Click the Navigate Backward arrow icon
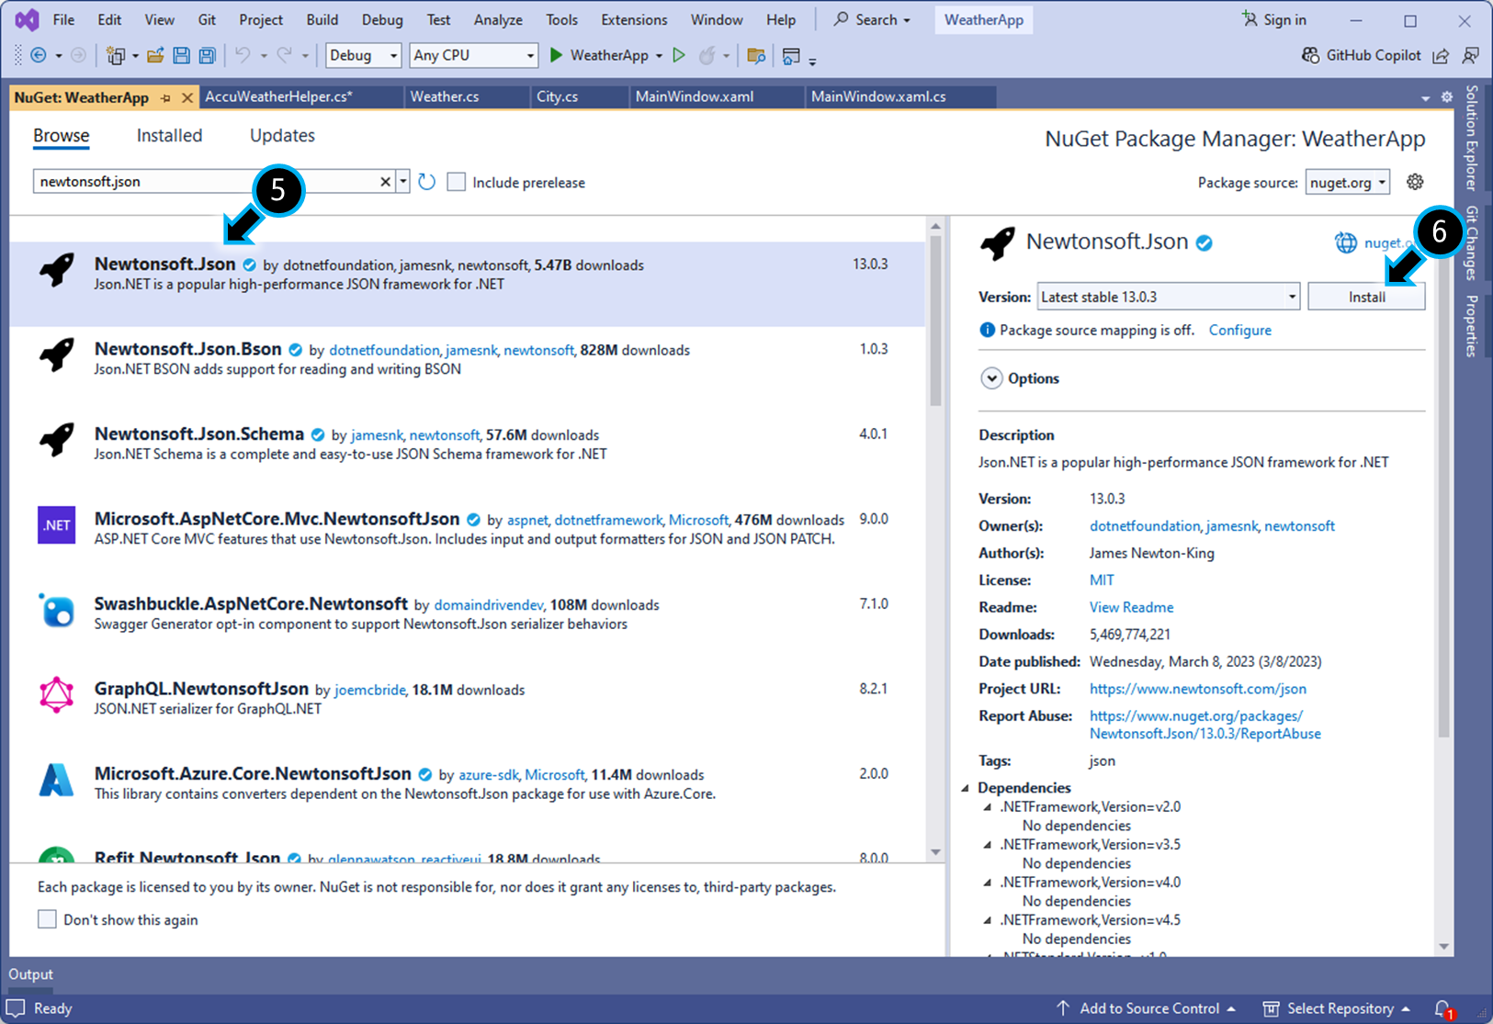1493x1024 pixels. 39,56
